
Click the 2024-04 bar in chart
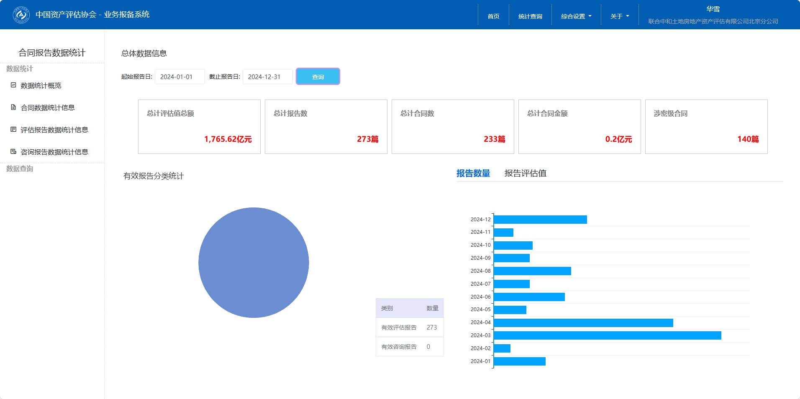(x=583, y=322)
